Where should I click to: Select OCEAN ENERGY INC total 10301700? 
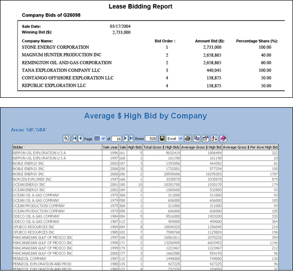[x=173, y=185]
